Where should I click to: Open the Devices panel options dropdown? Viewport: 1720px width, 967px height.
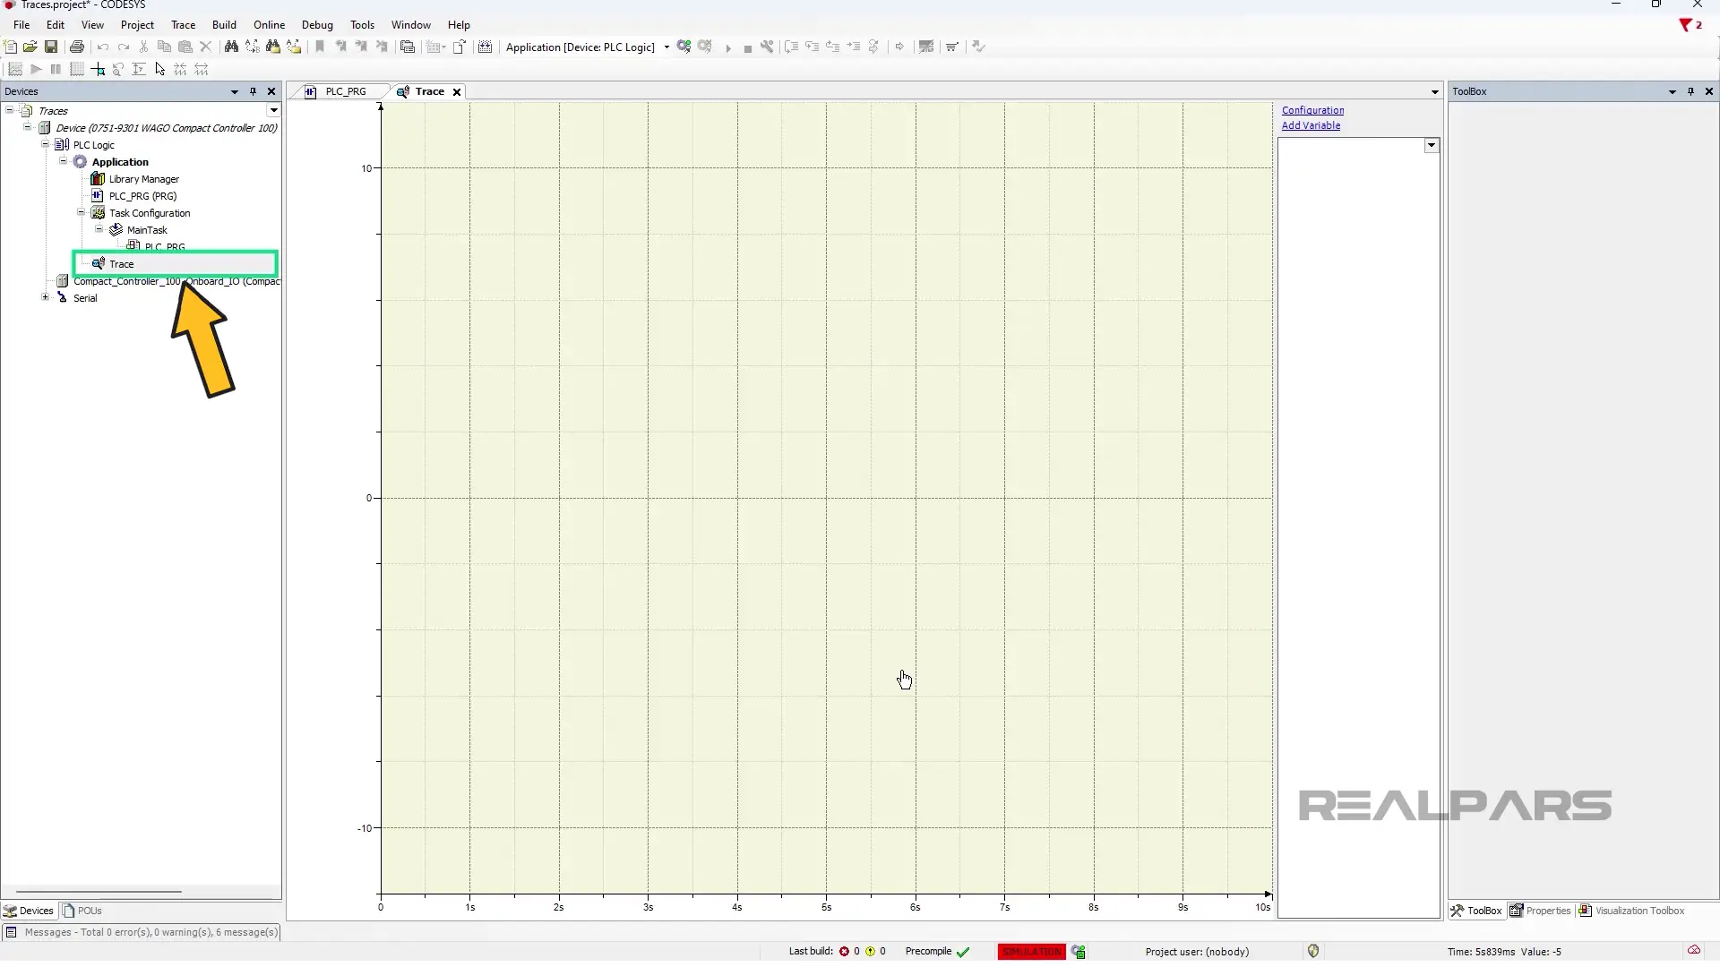[235, 91]
